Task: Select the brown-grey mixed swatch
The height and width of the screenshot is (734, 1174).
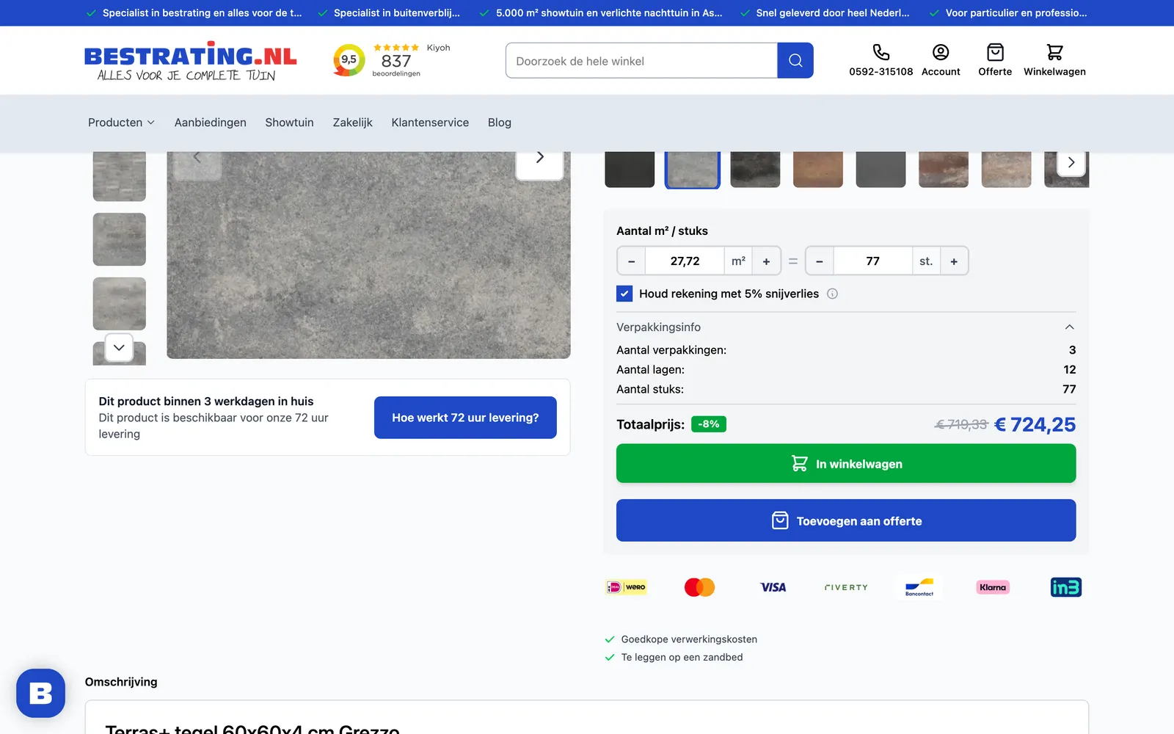Action: (944, 170)
